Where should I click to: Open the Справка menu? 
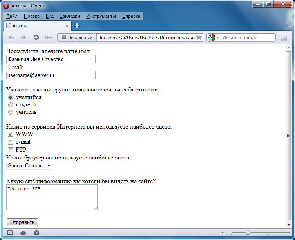131,16
